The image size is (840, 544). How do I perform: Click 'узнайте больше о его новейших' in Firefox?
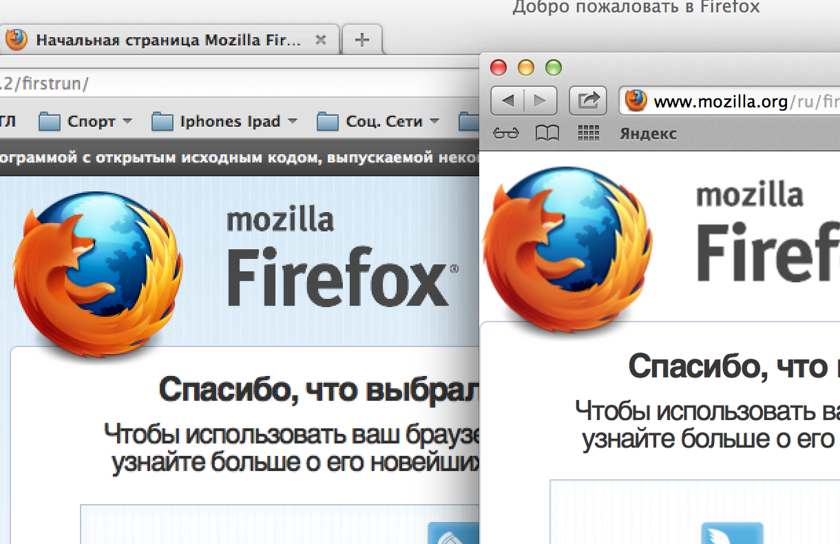tap(295, 464)
